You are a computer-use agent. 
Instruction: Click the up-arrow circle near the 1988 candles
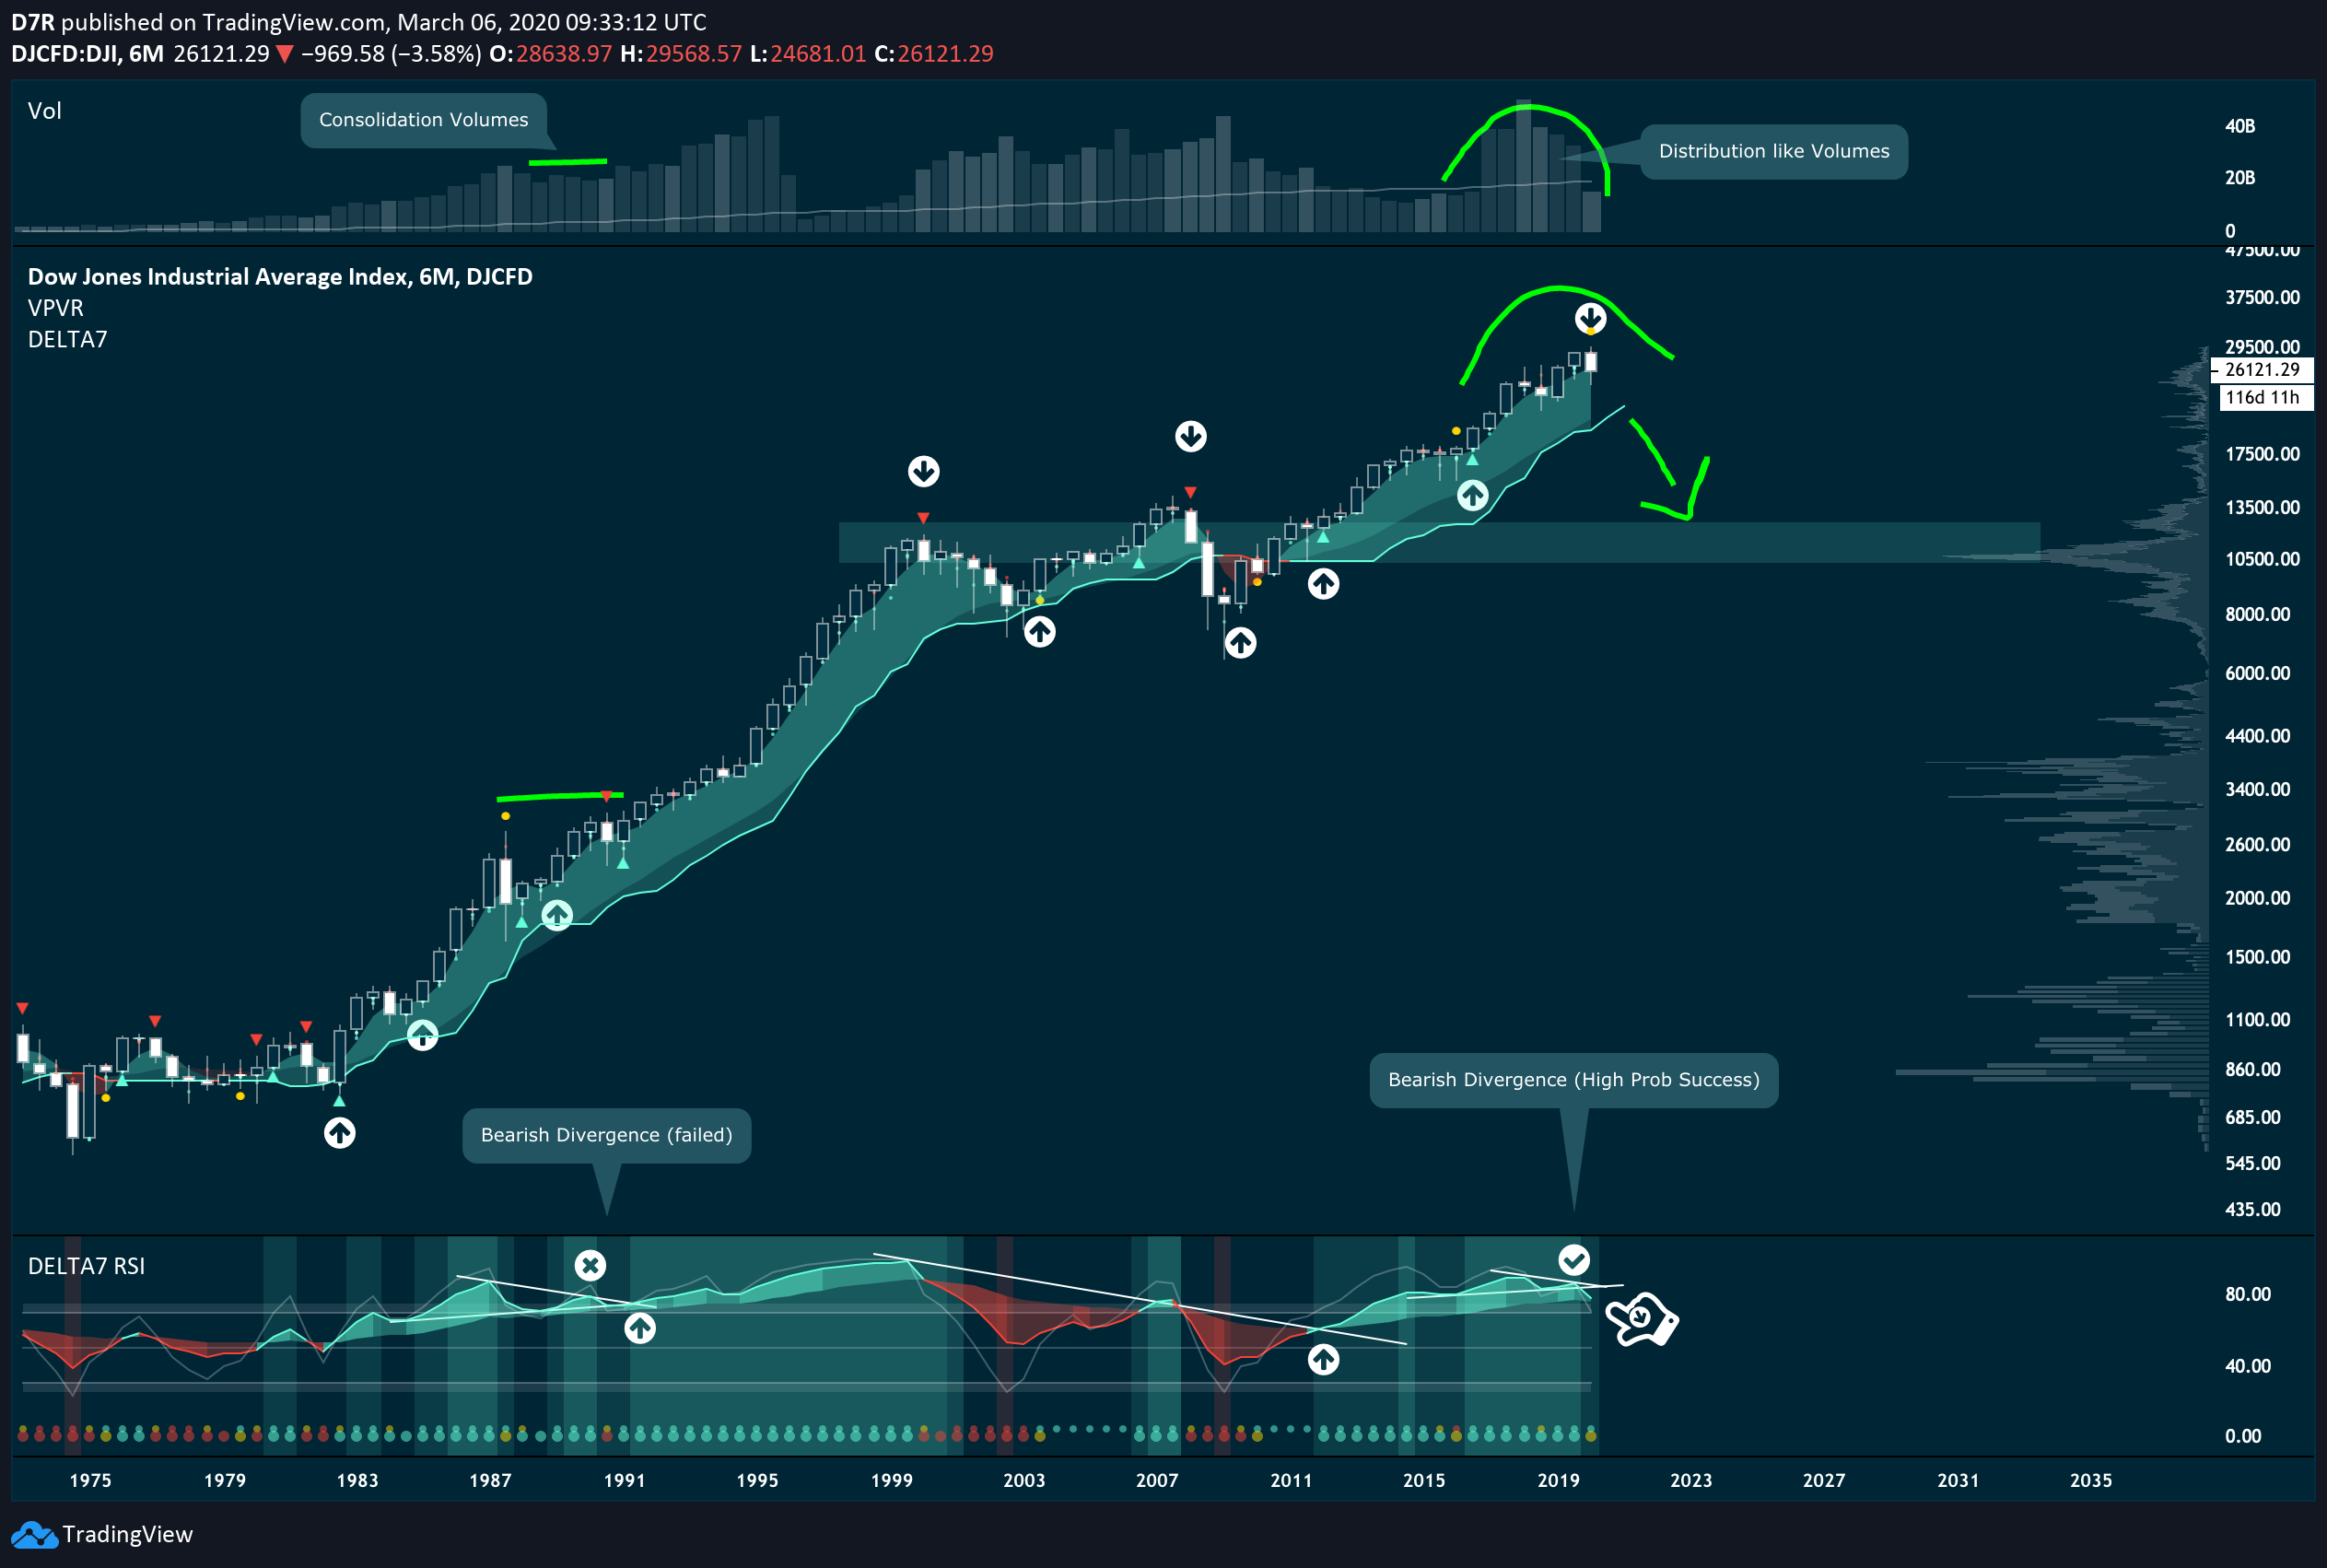tap(557, 915)
